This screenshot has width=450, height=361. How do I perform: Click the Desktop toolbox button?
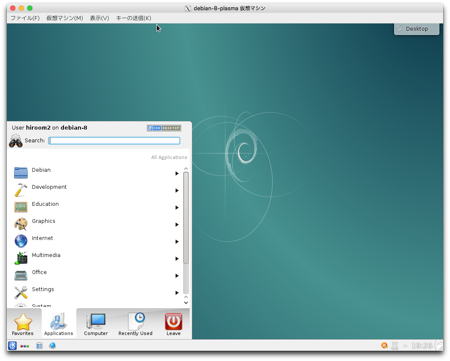click(417, 29)
